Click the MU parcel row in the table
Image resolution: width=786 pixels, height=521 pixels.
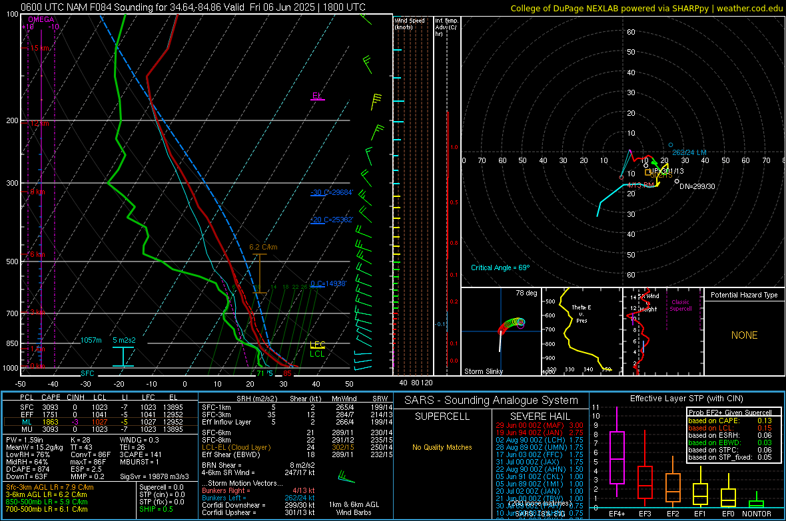tap(99, 429)
